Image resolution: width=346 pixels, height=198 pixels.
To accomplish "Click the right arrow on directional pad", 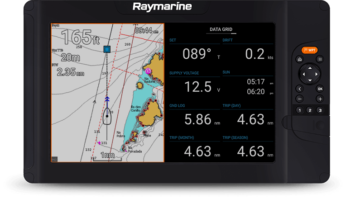I will [316, 75].
